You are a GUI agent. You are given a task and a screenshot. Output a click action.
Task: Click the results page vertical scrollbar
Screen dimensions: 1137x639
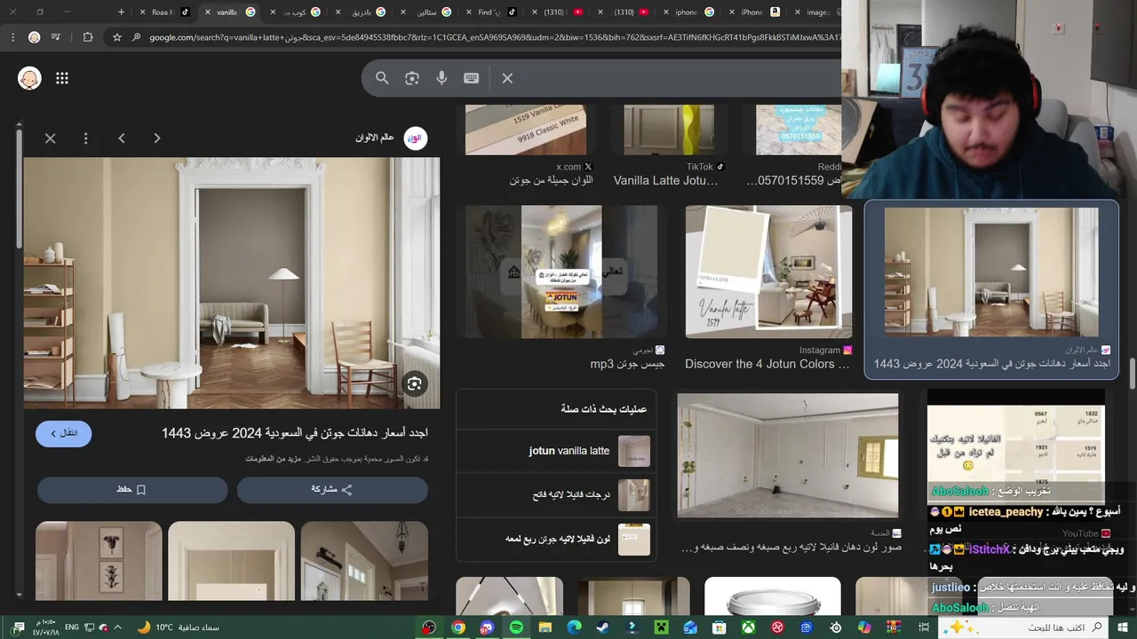click(x=1132, y=372)
